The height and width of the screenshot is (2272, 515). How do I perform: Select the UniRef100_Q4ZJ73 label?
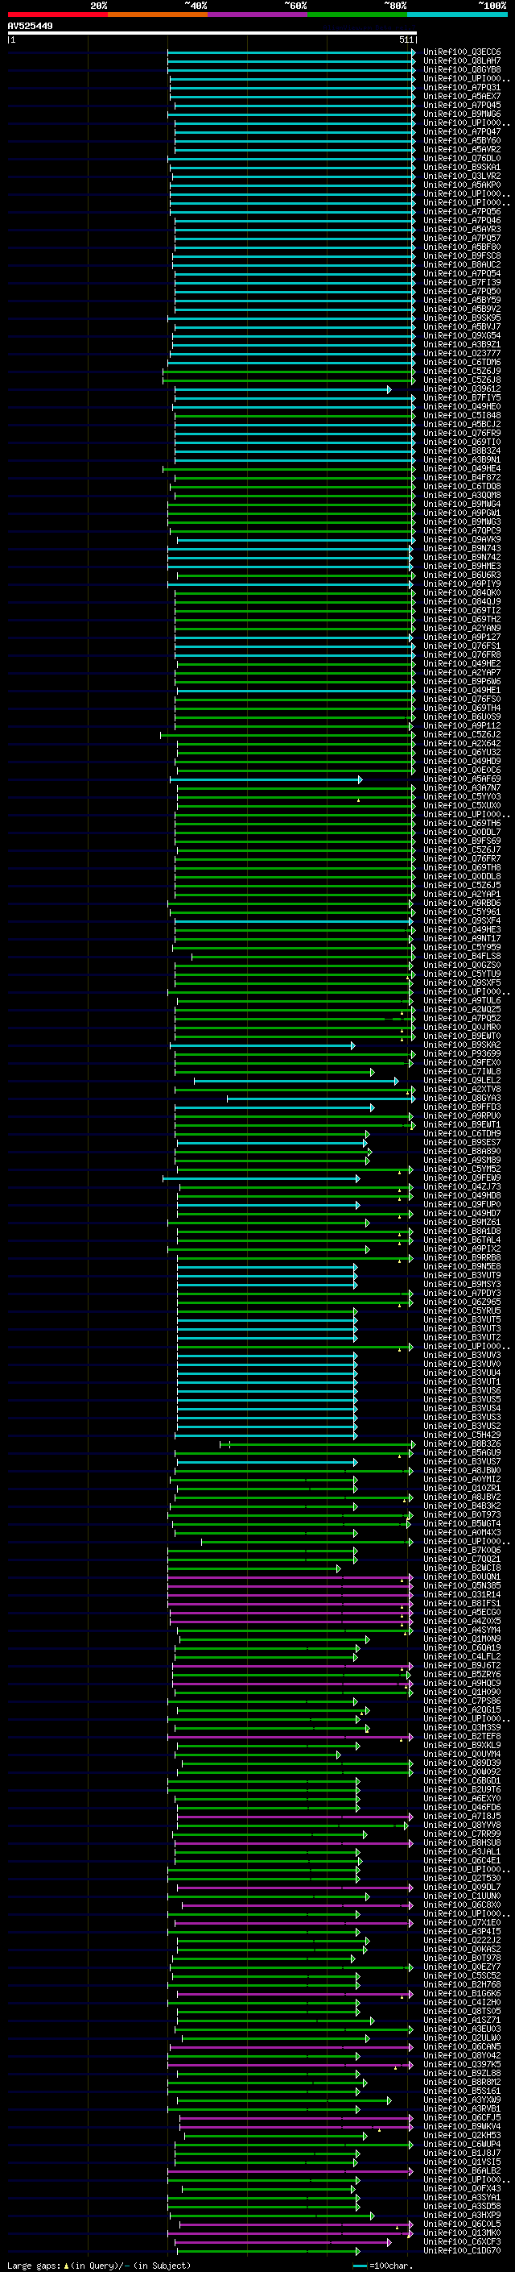click(462, 1187)
